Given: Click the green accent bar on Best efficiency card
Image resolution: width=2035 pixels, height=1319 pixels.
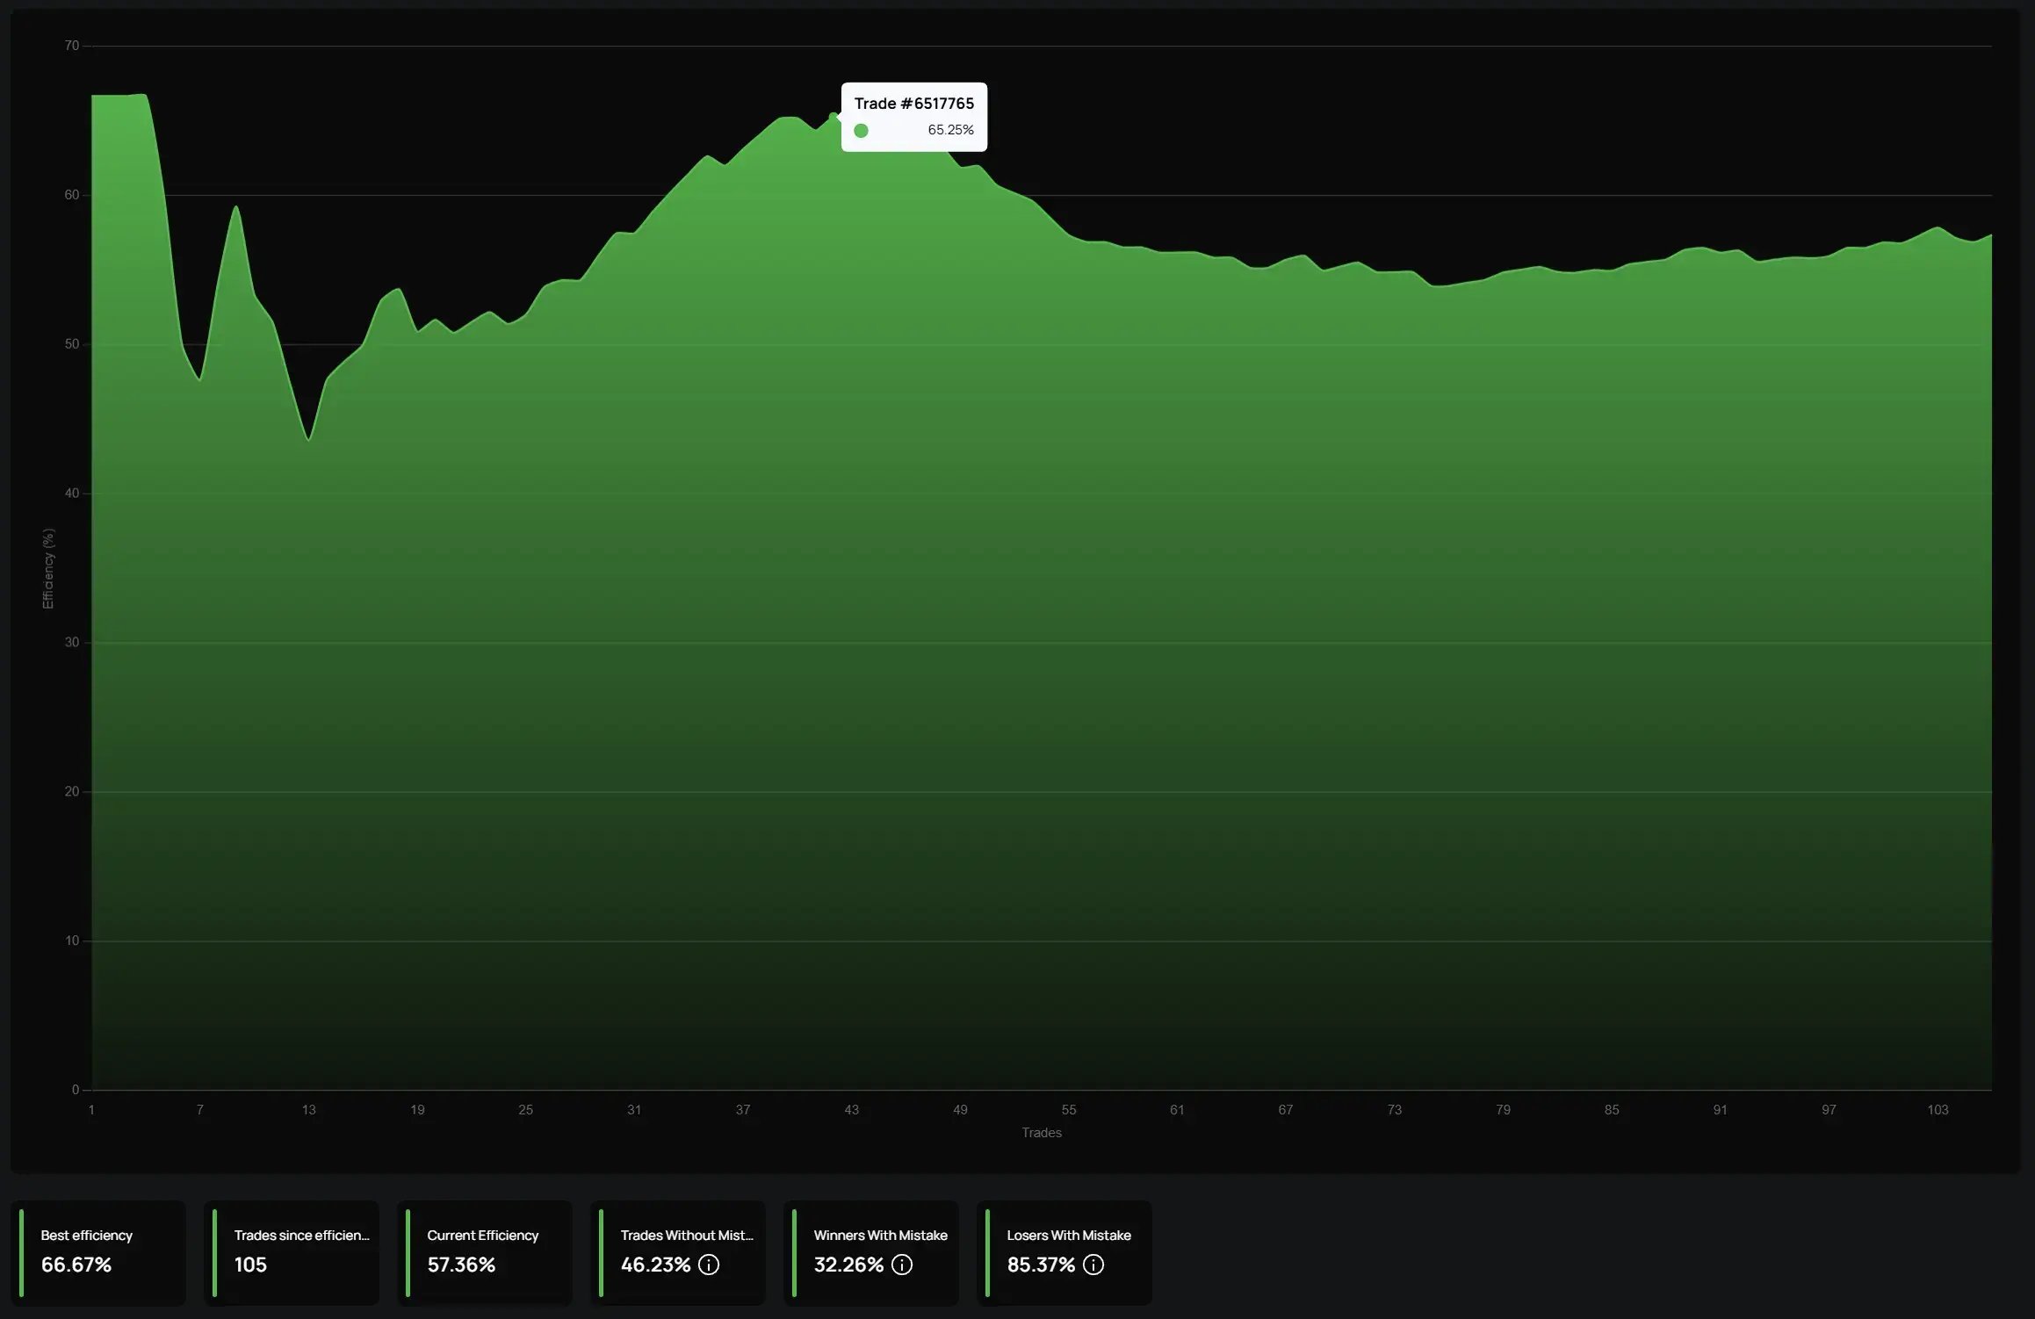Looking at the screenshot, I should tap(22, 1252).
